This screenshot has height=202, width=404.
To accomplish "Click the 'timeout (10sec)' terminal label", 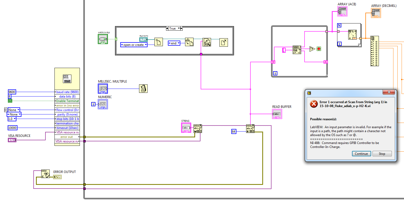I will [67, 128].
